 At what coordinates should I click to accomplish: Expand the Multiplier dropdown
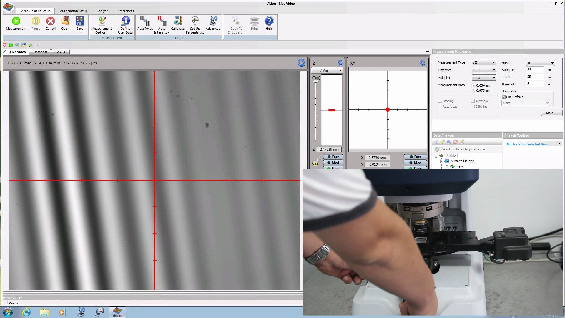click(x=493, y=77)
